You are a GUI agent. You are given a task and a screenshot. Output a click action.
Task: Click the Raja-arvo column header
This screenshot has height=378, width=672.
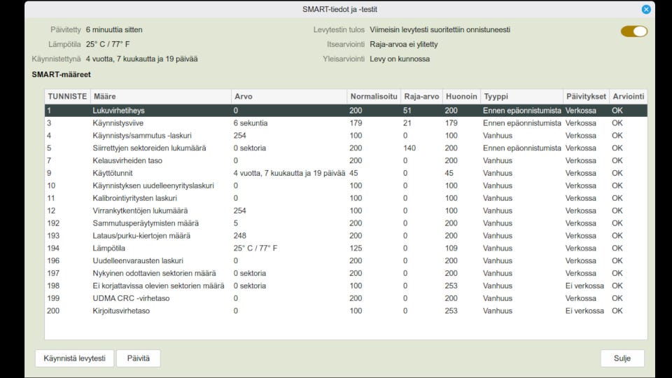click(421, 97)
